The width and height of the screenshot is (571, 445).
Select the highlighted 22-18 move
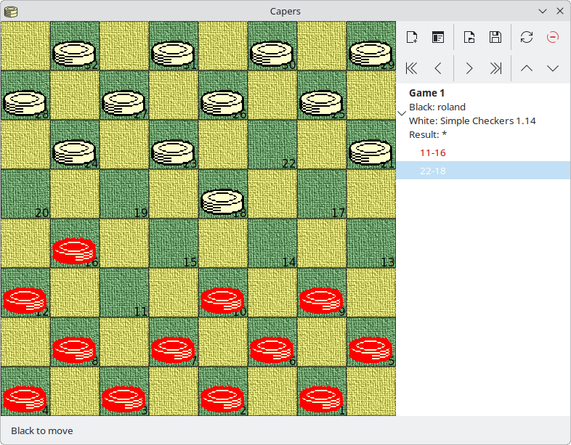[x=484, y=171]
